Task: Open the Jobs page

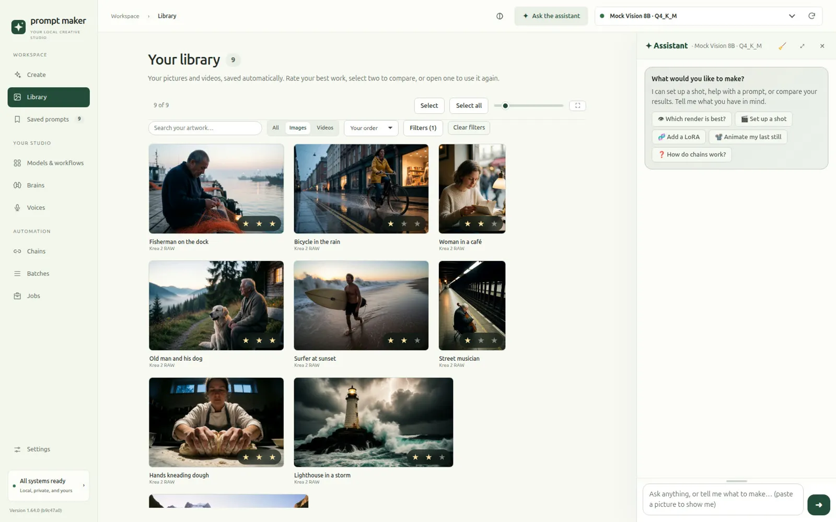Action: click(49, 296)
